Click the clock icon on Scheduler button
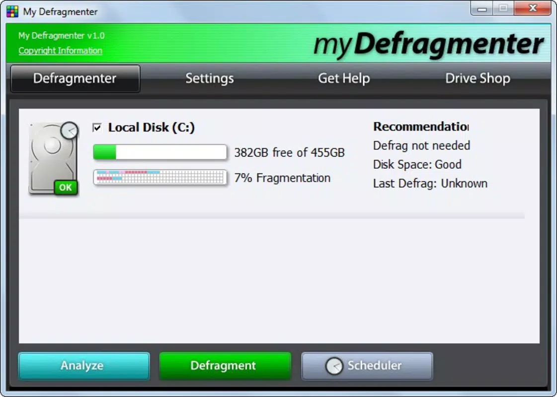Screen dimensions: 557x397 click(334, 366)
